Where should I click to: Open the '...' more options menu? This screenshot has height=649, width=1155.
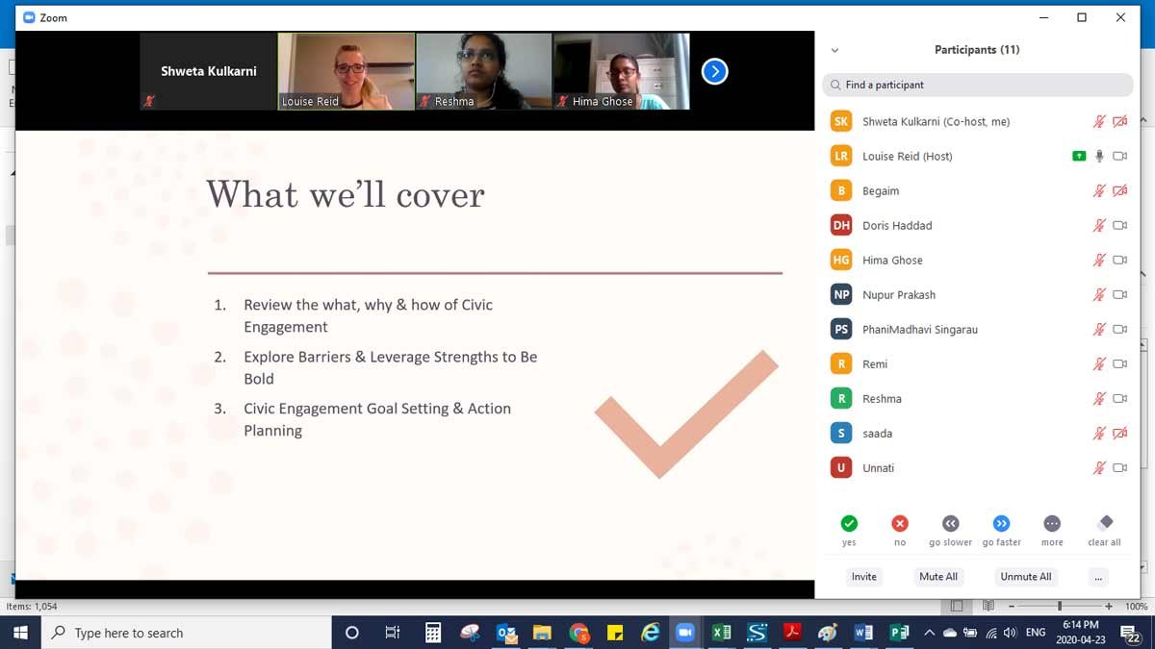(x=1098, y=577)
